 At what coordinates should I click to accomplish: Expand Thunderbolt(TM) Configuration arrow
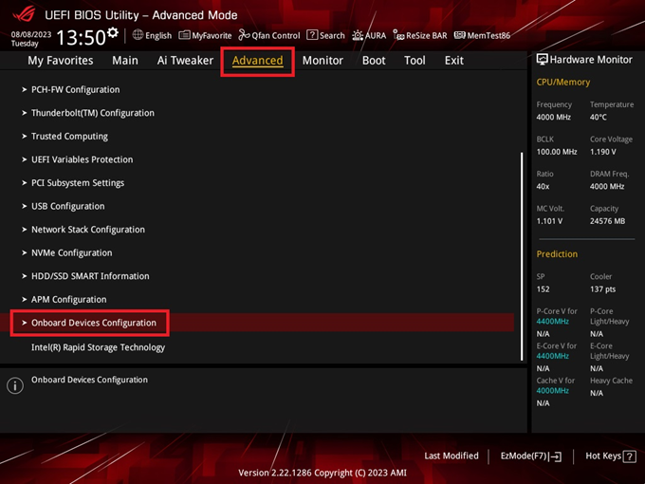(25, 113)
